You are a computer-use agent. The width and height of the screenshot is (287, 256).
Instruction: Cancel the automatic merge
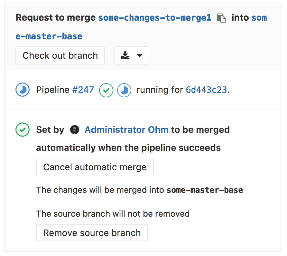pyautogui.click(x=95, y=167)
